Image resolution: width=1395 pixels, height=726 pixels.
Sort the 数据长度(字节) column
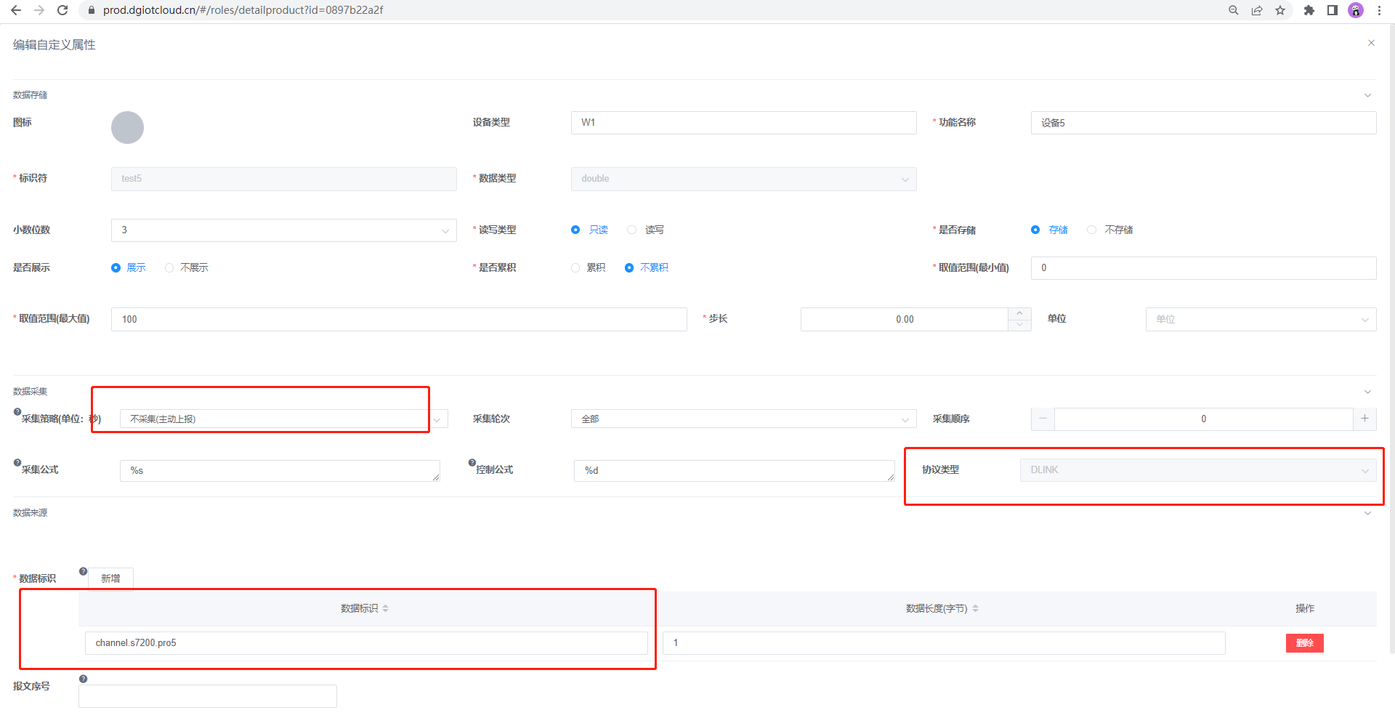tap(976, 608)
